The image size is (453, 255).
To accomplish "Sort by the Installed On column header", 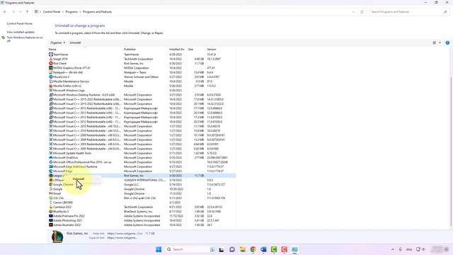I will click(176, 50).
